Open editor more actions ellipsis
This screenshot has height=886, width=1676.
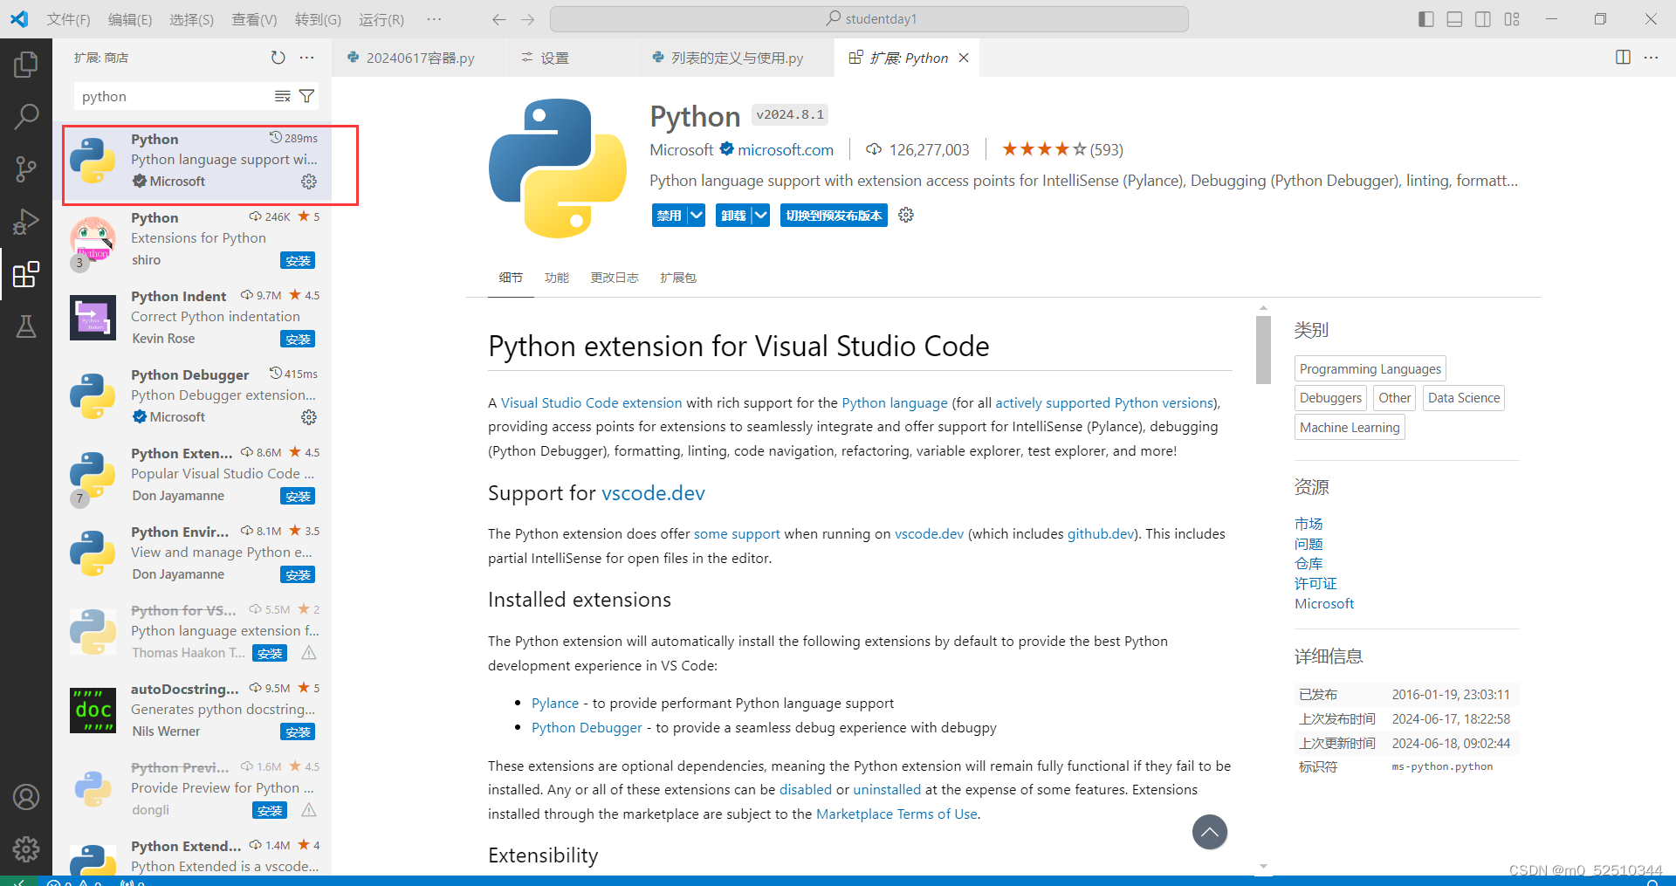tap(1651, 58)
